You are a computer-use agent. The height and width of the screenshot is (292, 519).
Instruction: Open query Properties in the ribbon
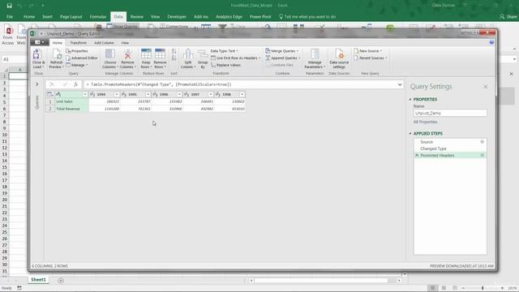click(x=77, y=51)
